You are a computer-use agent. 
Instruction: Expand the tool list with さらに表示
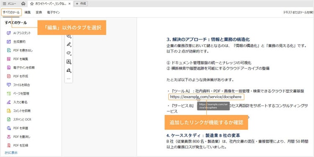coord(11,152)
